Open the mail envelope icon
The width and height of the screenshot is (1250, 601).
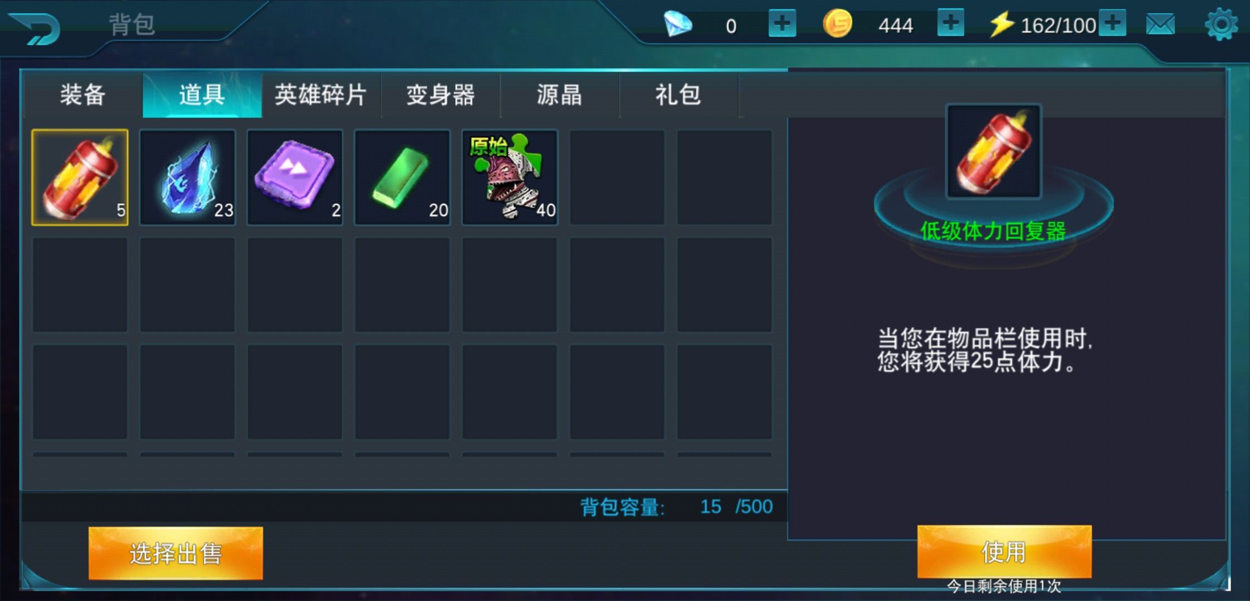point(1160,25)
